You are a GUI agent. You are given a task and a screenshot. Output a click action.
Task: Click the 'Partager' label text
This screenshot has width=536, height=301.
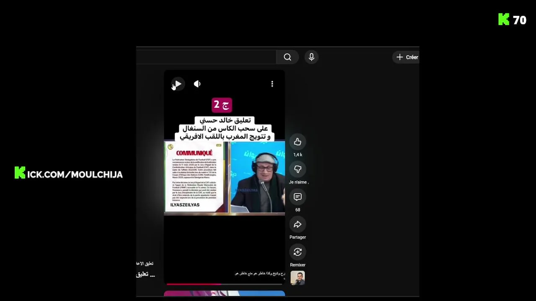[298, 237]
